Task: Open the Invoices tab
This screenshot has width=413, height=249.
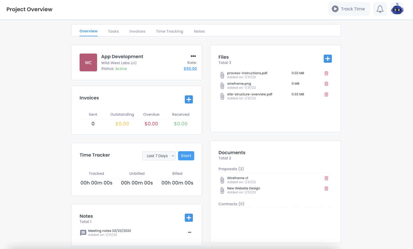Action: tap(137, 31)
